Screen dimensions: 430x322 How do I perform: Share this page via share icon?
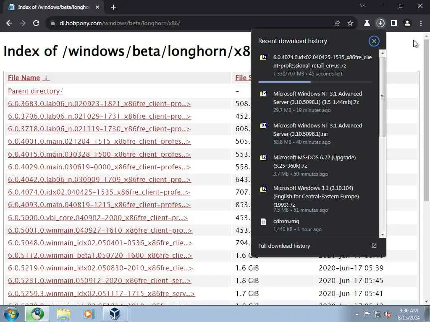tap(337, 23)
